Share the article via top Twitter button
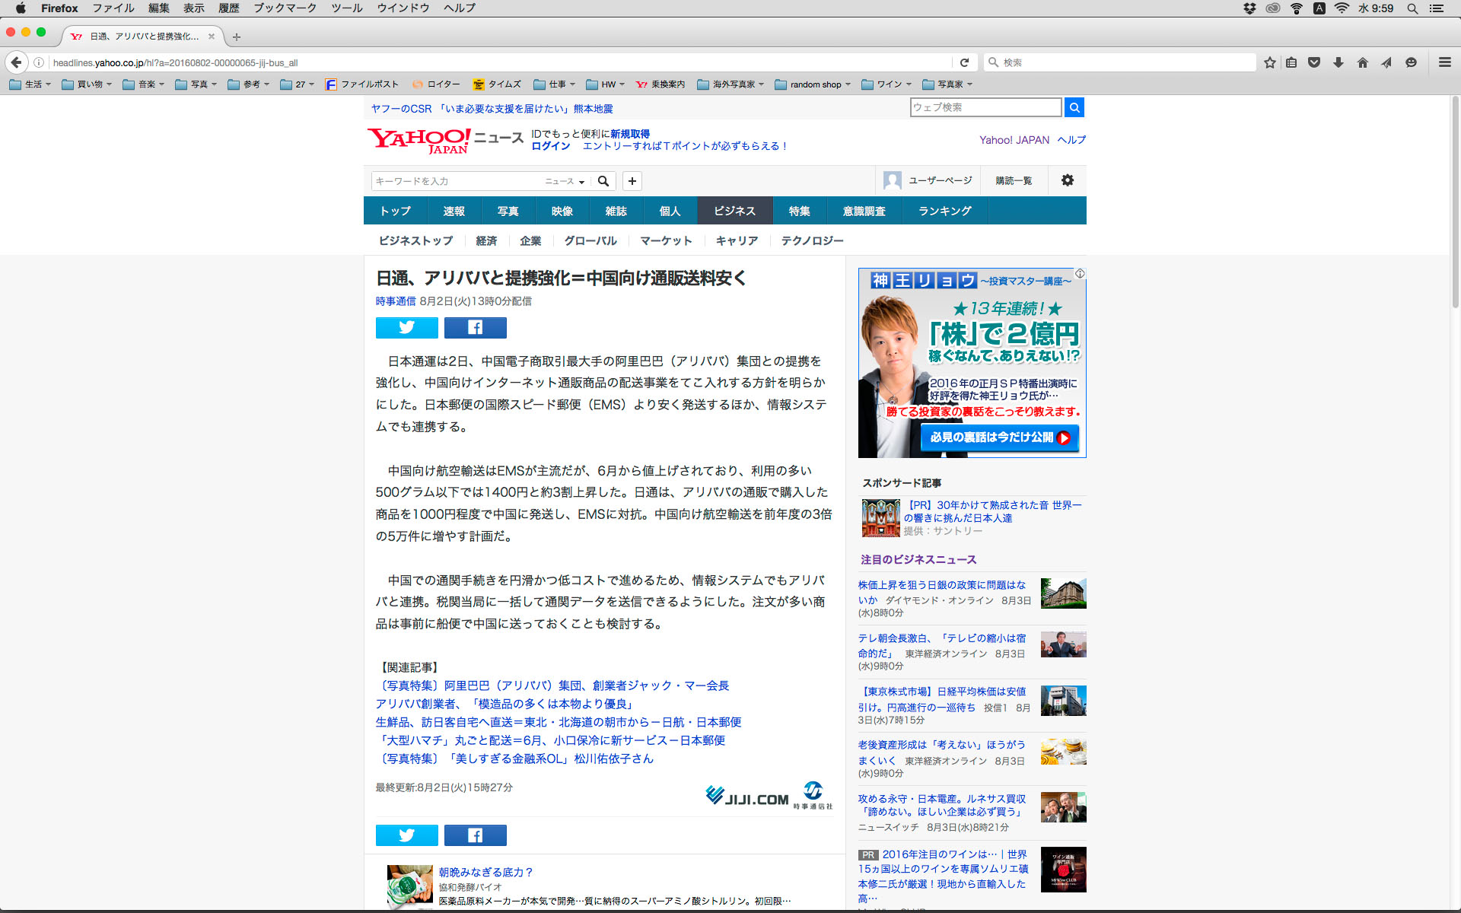The width and height of the screenshot is (1461, 913). click(406, 327)
